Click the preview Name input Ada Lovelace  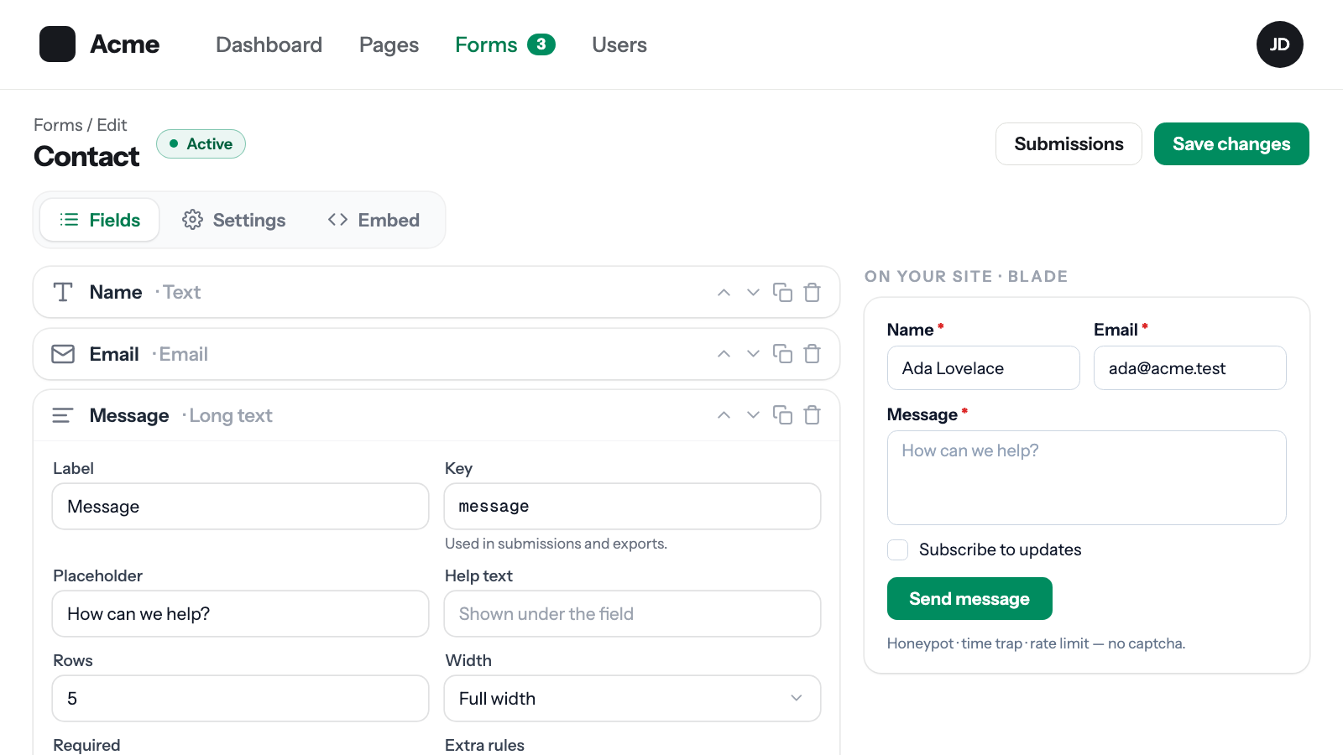[983, 368]
